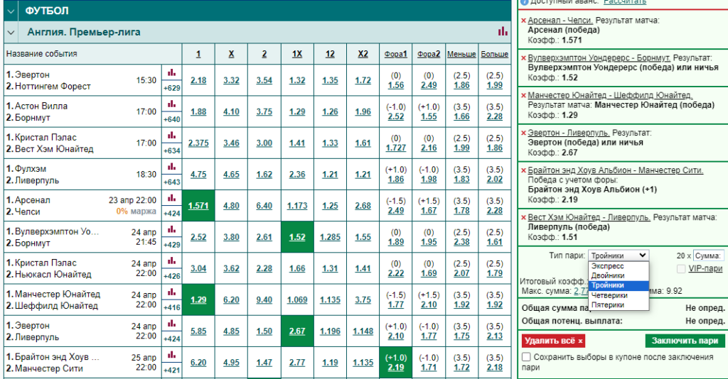Remove Everton - Liverpool selection with red X
Screen dimensions: 728x379
tap(524, 133)
